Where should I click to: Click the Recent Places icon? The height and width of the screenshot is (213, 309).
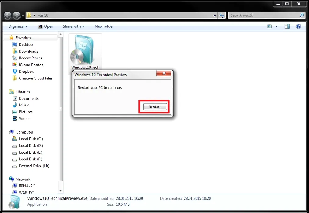pyautogui.click(x=15, y=58)
